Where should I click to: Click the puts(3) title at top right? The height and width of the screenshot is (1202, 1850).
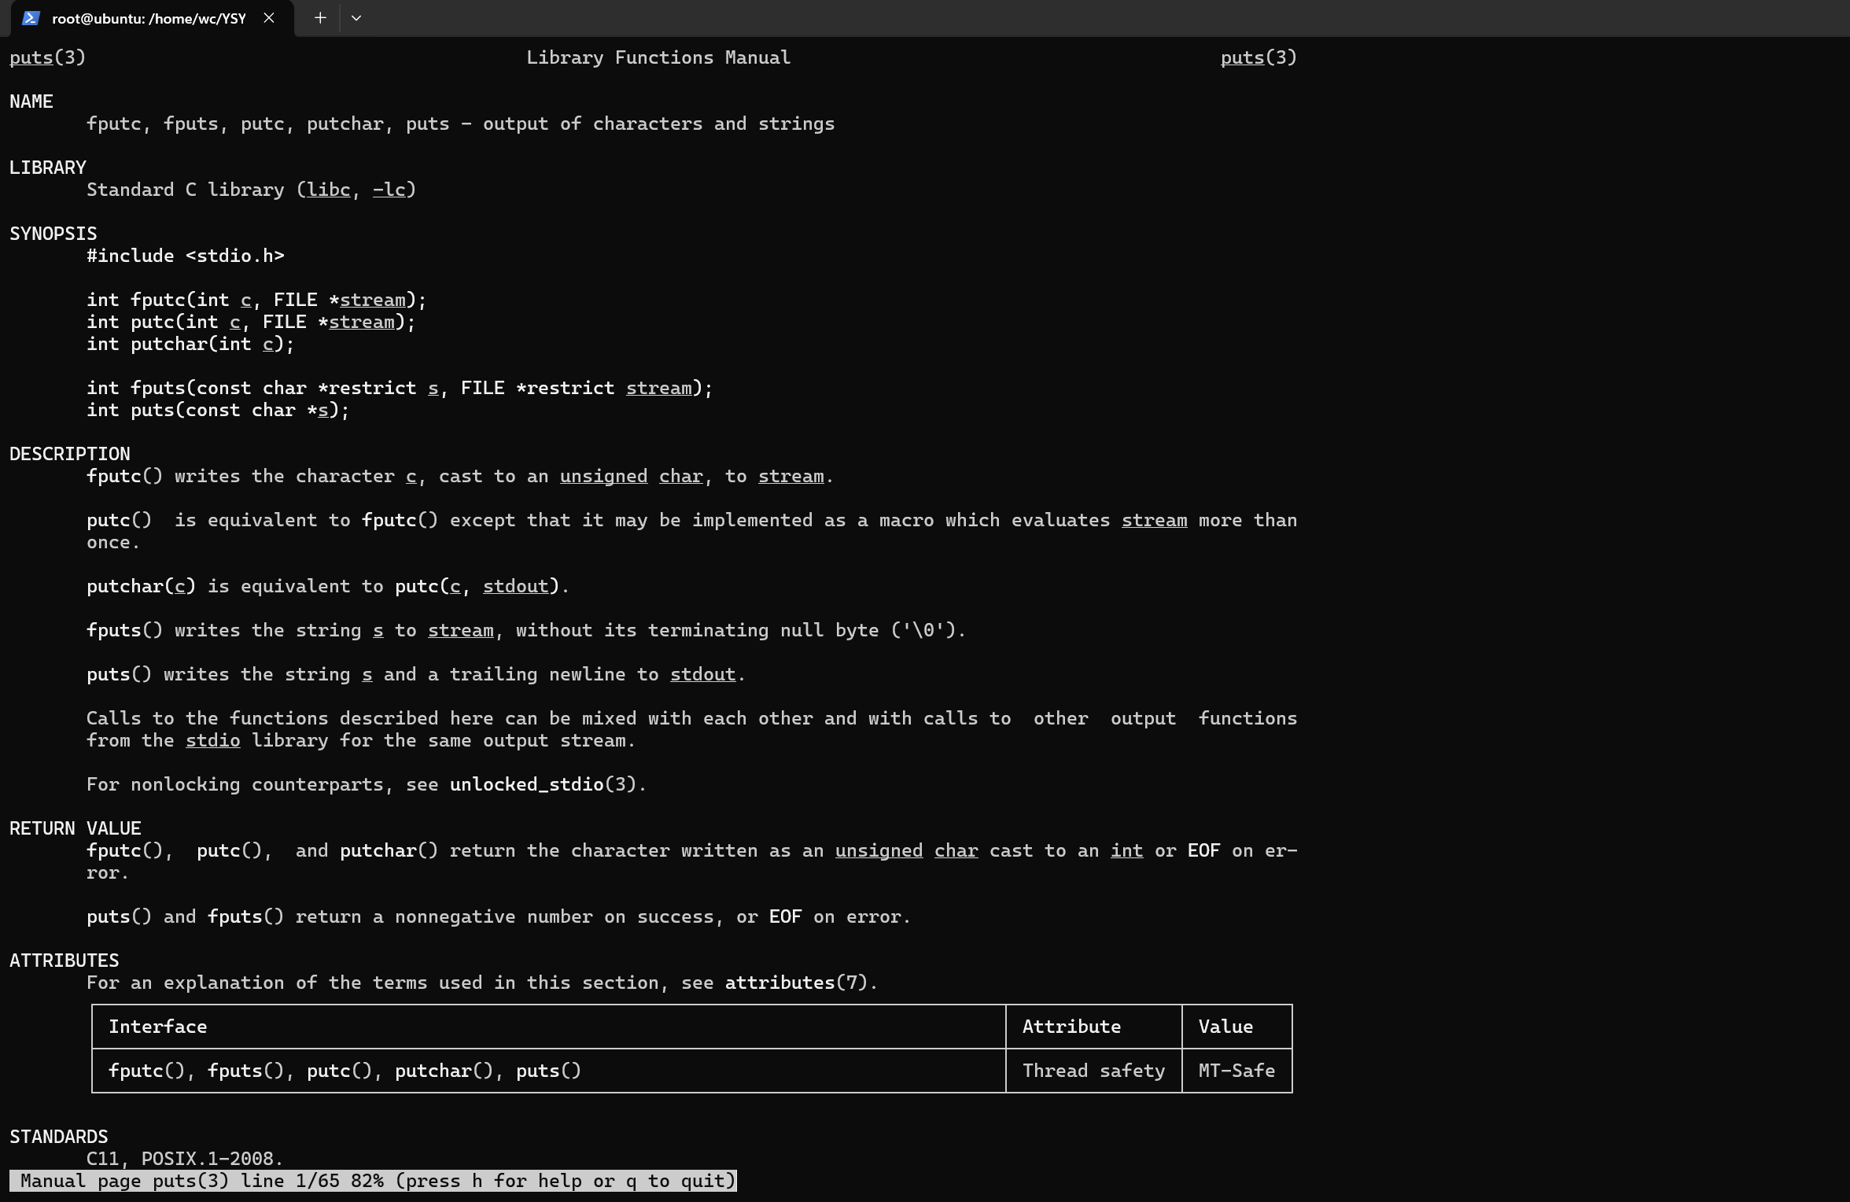click(x=1258, y=57)
